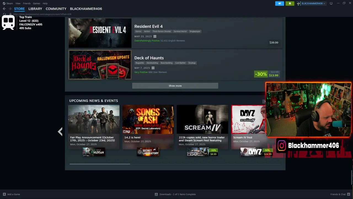The width and height of the screenshot is (353, 199).
Task: Select the Base Building tag
Action: click(167, 63)
